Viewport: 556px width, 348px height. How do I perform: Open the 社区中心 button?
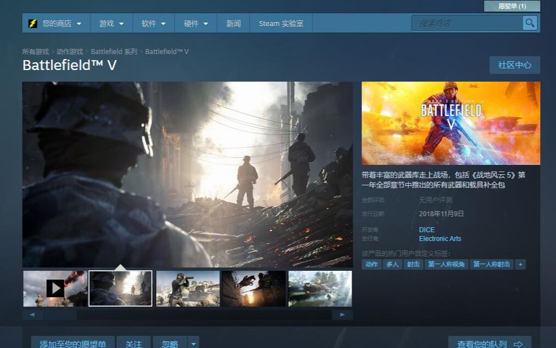(x=515, y=65)
